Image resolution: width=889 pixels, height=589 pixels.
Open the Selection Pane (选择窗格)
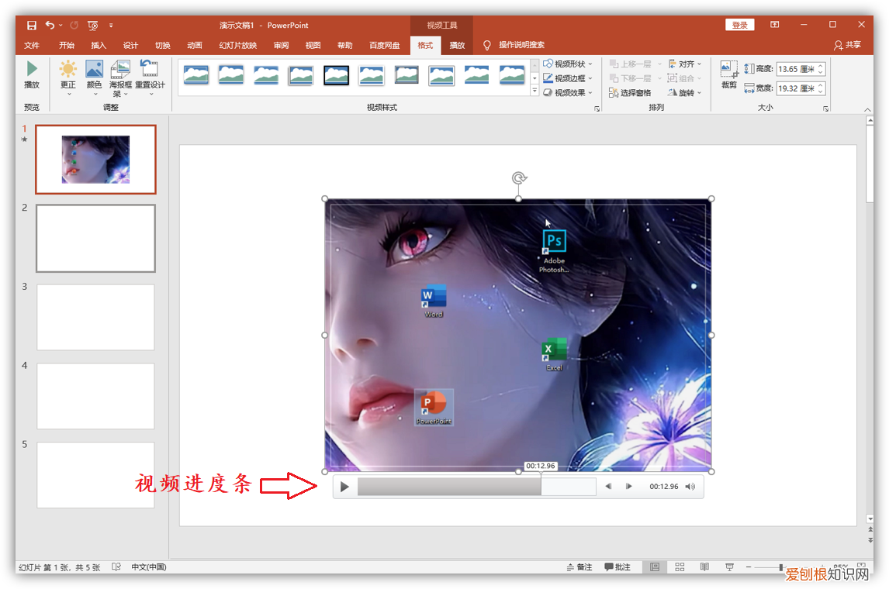tap(630, 93)
